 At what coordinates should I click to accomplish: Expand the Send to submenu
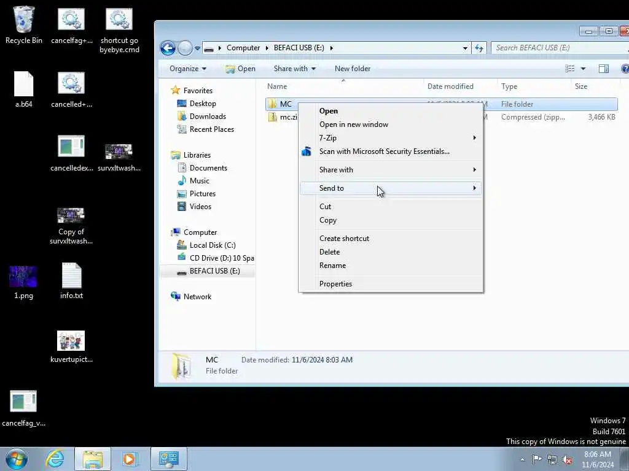pyautogui.click(x=390, y=188)
